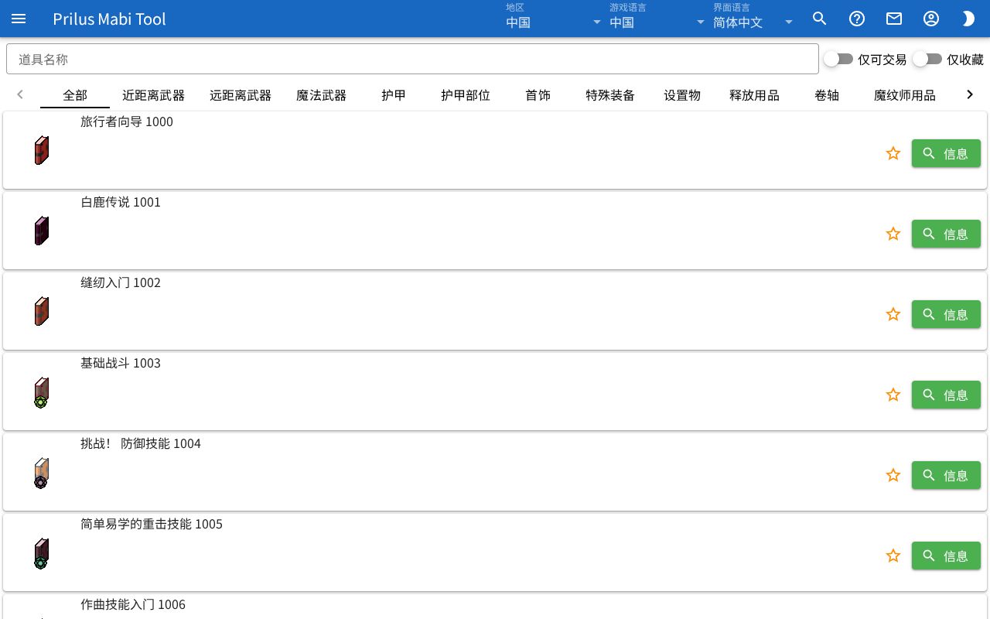Open the help question mark icon
The image size is (990, 619).
857,19
